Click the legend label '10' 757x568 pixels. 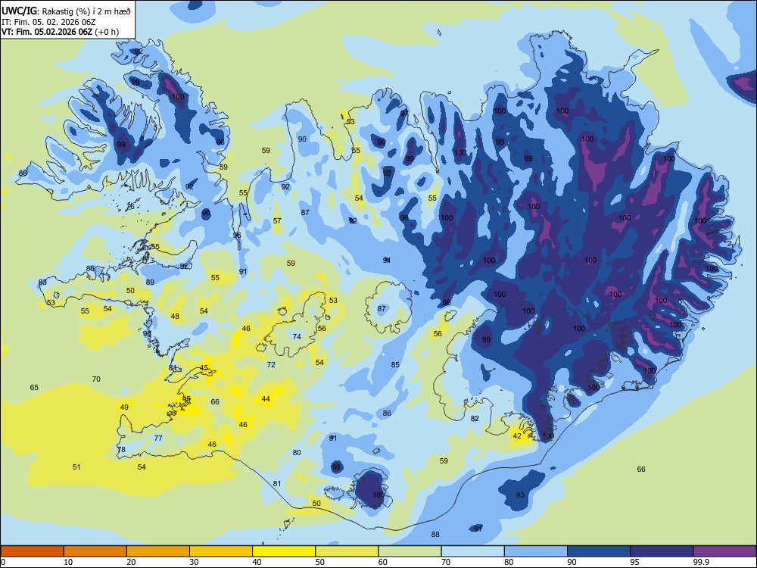click(x=68, y=562)
